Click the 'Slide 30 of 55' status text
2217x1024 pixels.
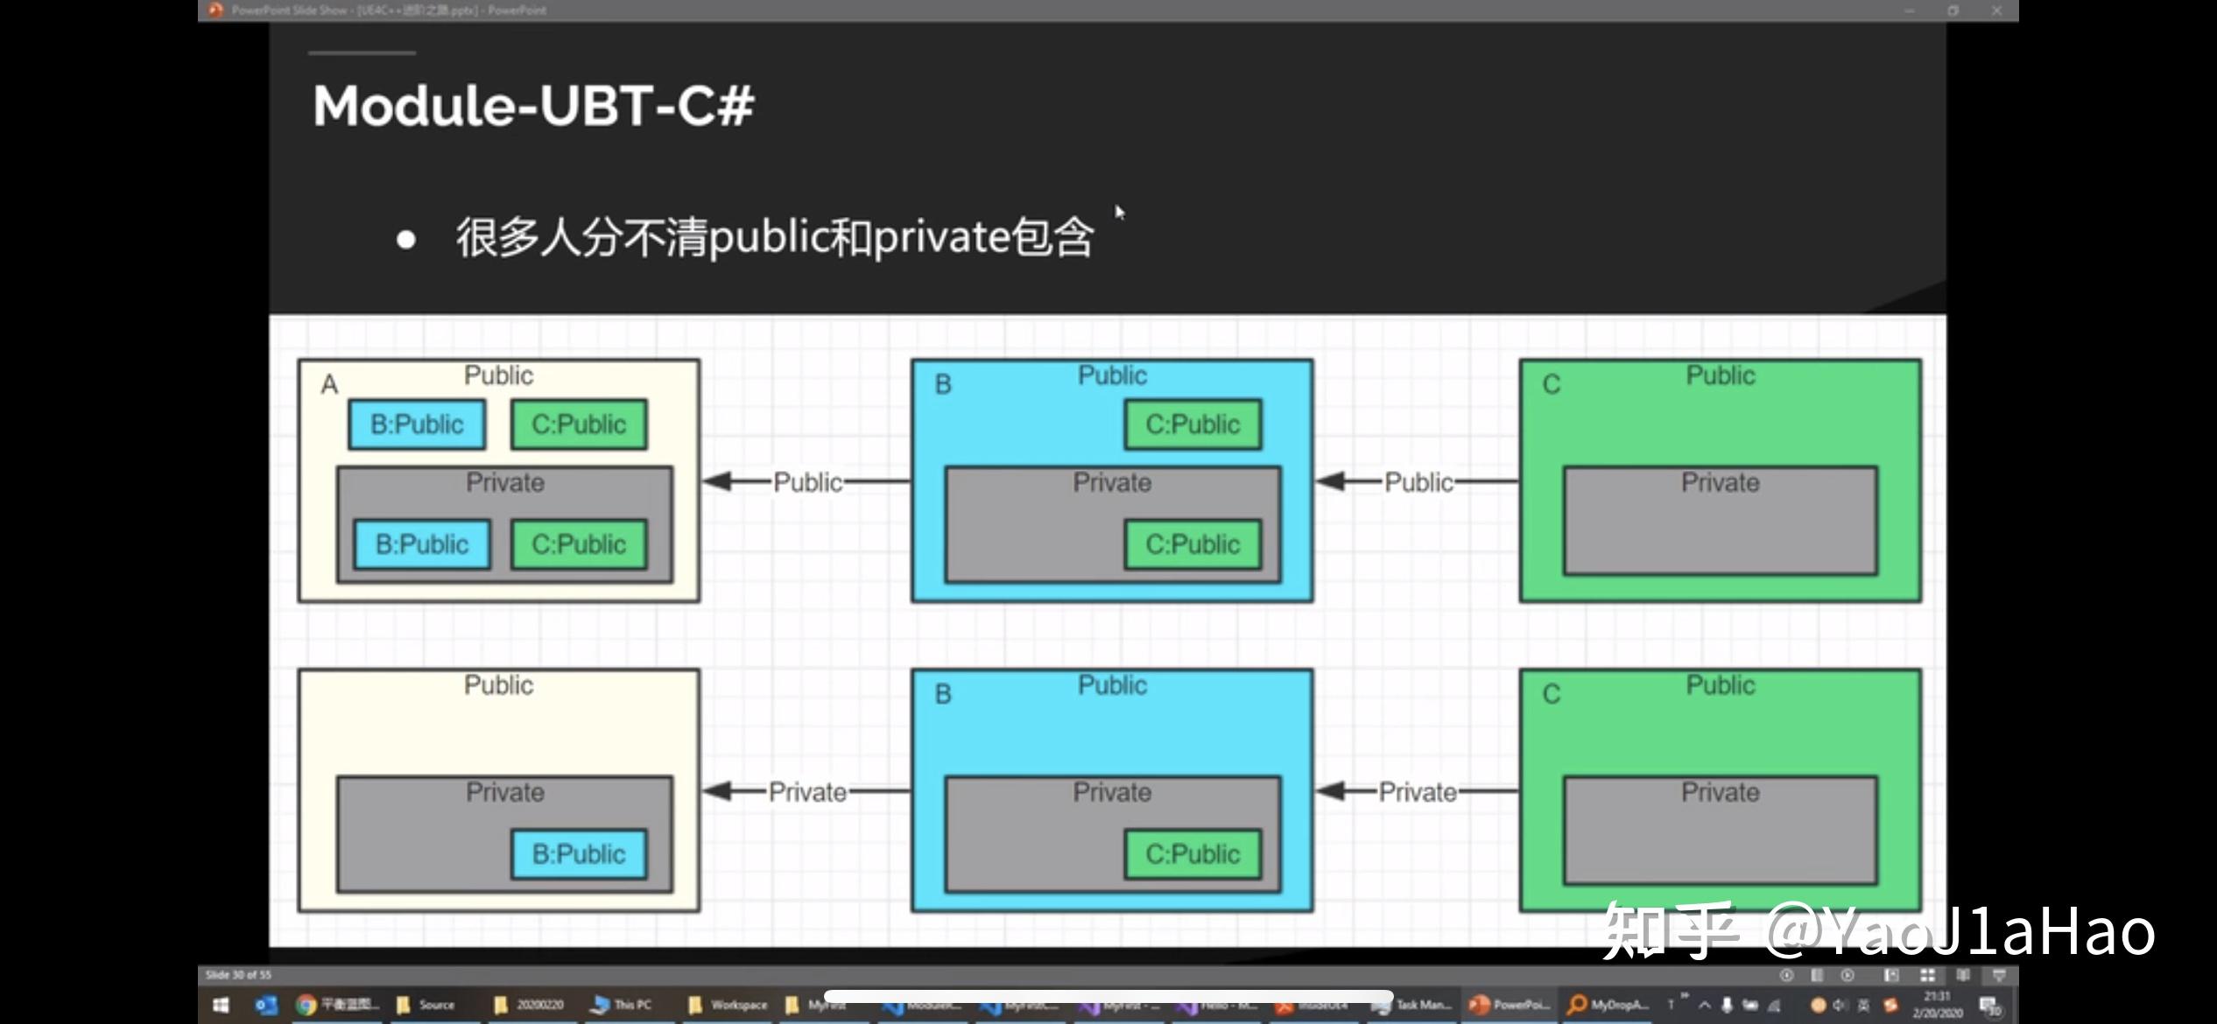tap(238, 974)
